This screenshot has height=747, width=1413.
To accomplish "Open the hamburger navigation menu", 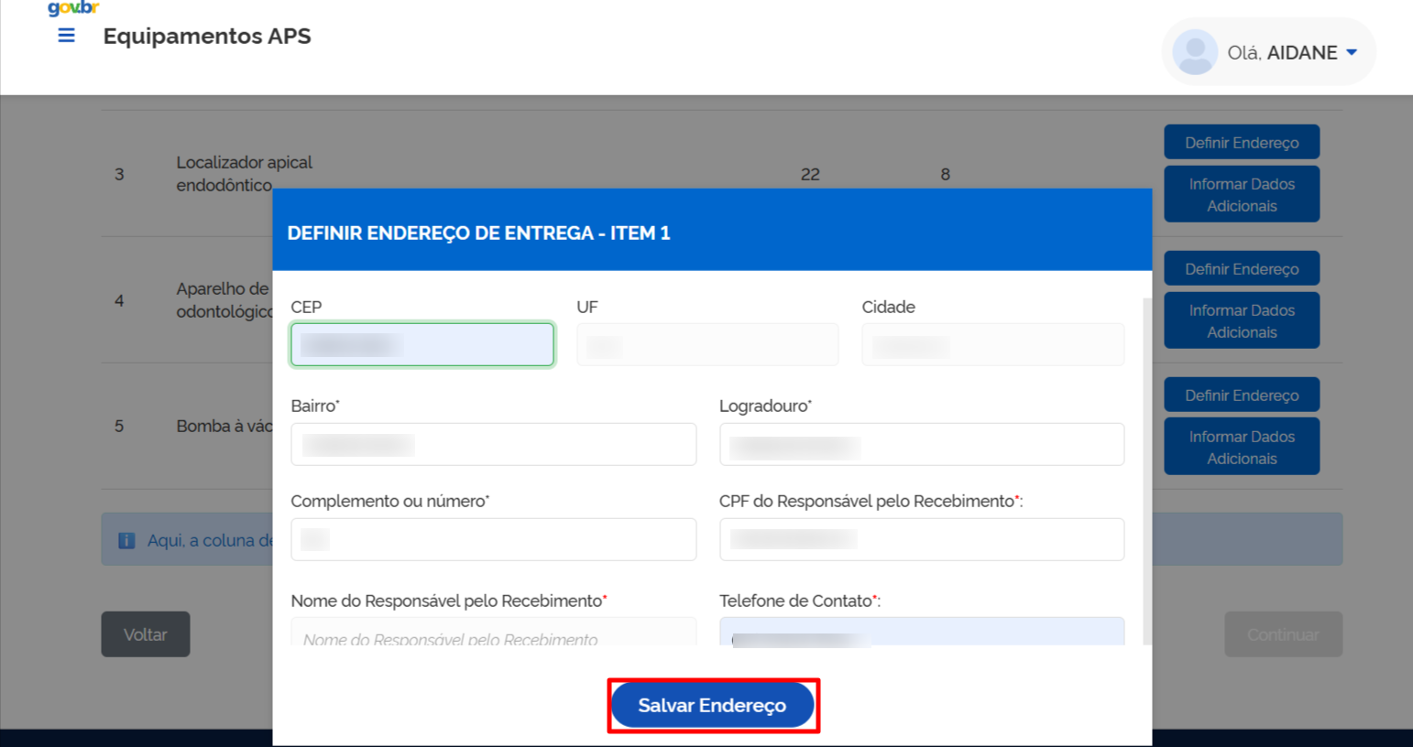I will [66, 36].
